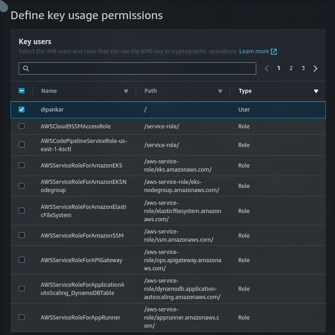Check the AWSServiceRoleForAmazonElasticFileSystem checkbox
The height and width of the screenshot is (335, 335).
21,211
